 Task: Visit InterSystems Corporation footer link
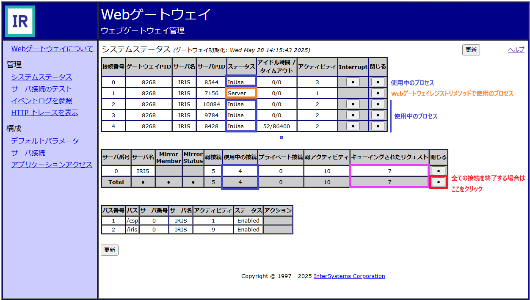click(x=349, y=276)
